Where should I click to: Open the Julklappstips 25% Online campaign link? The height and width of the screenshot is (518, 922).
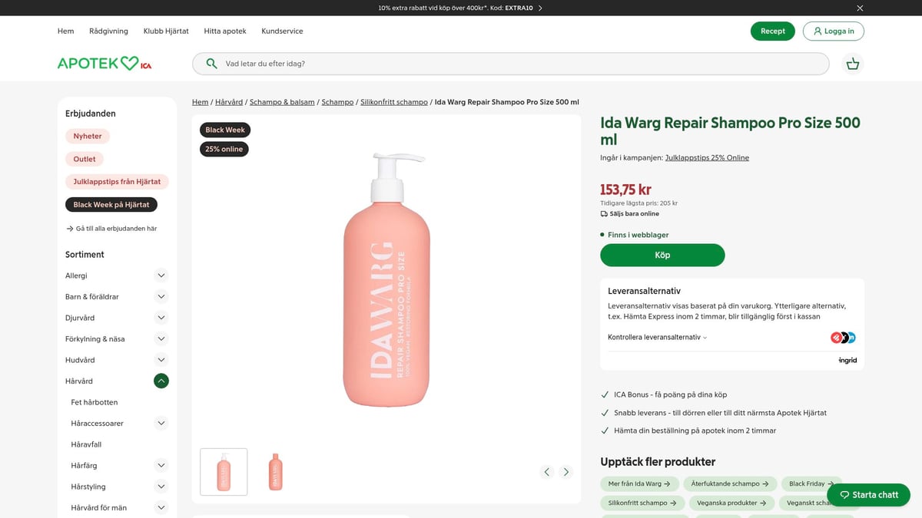[x=706, y=157]
